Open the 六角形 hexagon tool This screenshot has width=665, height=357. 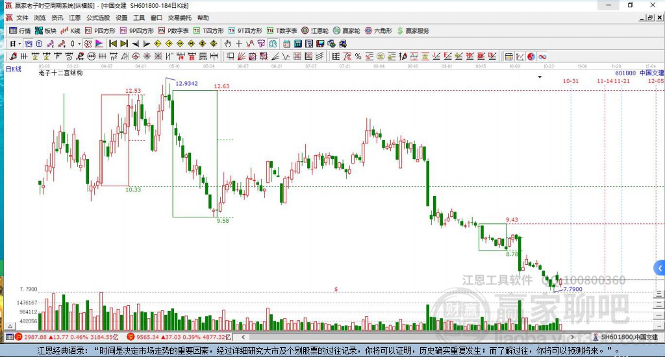(x=378, y=31)
